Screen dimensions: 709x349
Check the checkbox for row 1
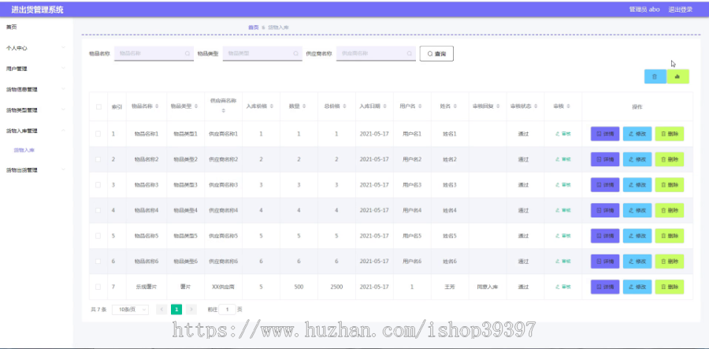point(98,134)
